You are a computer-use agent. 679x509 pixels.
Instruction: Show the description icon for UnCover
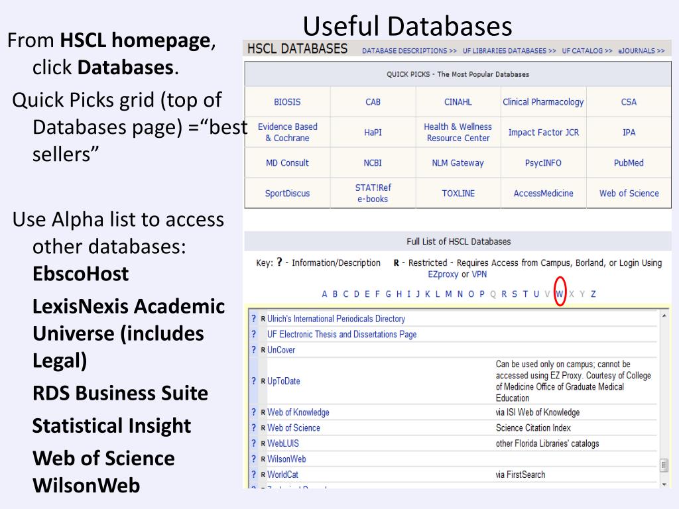(x=254, y=350)
